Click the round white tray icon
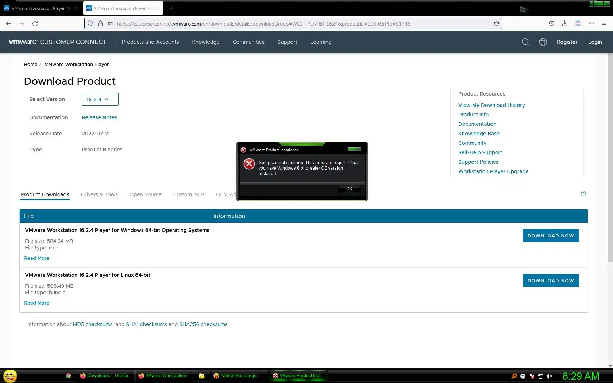This screenshot has width=613, height=383. [x=523, y=376]
